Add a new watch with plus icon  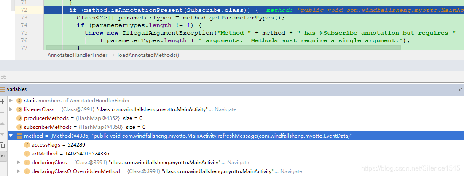[x=3, y=101]
